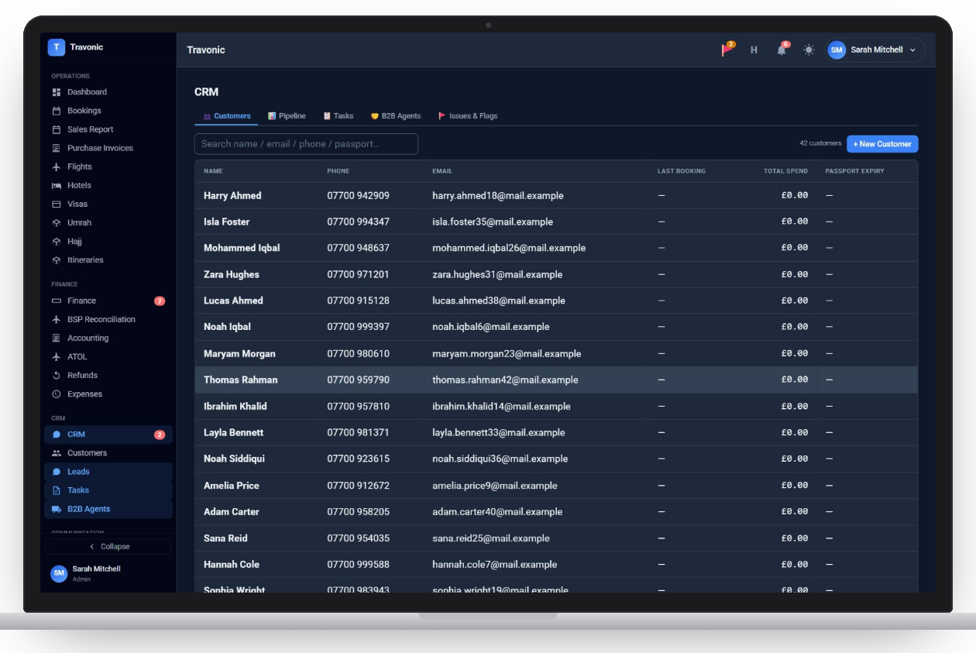This screenshot has height=653, width=976.
Task: Click the sidebar Tasks document icon
Action: pyautogui.click(x=57, y=490)
